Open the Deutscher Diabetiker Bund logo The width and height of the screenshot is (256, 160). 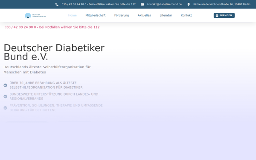pos(35,15)
